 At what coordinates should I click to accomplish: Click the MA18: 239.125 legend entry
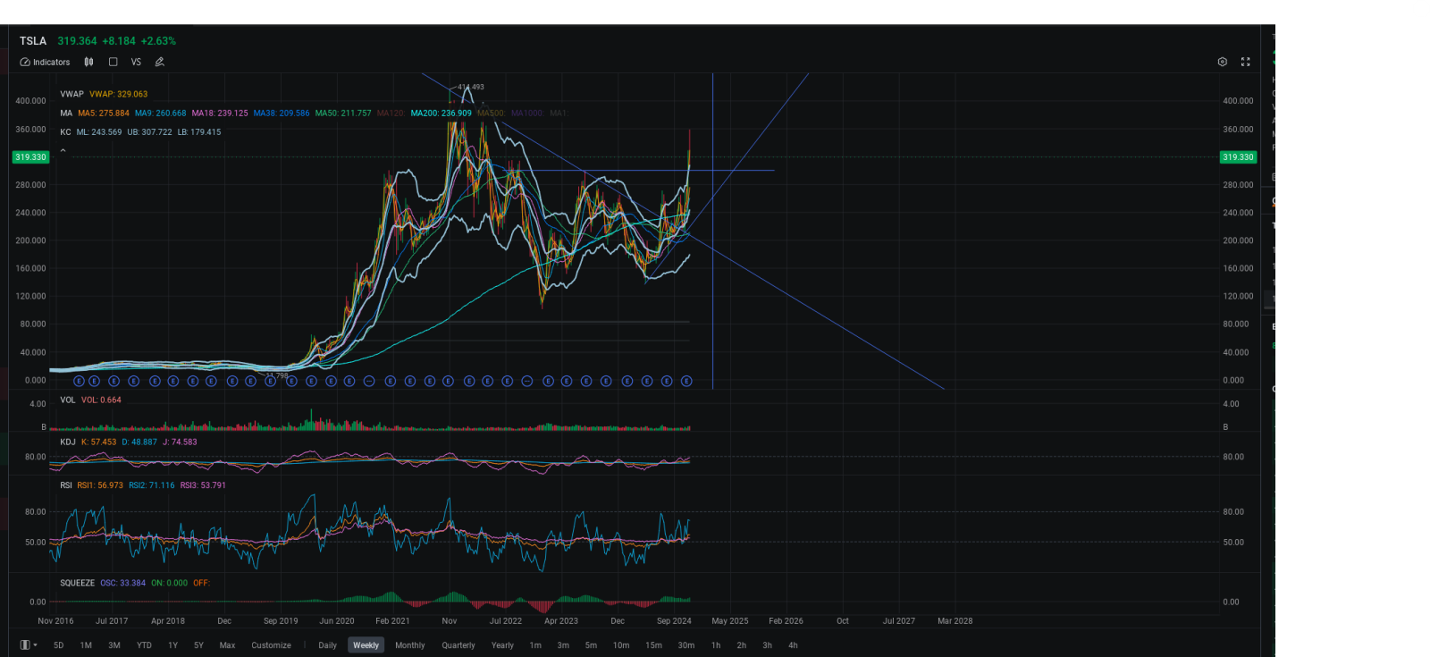[220, 114]
